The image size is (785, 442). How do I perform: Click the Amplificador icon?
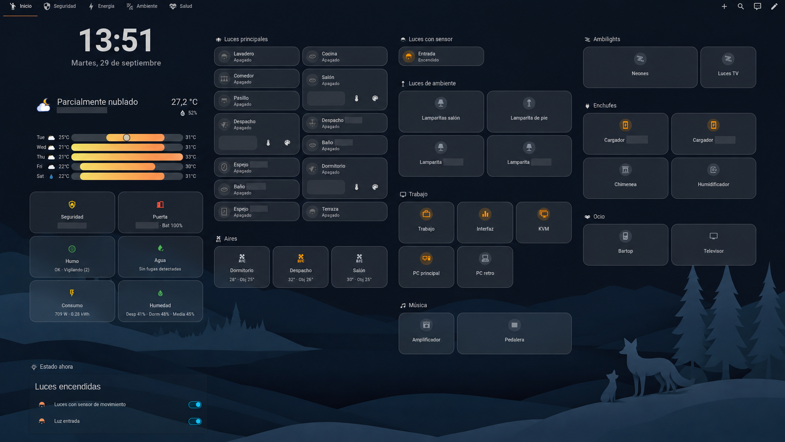pos(426,325)
